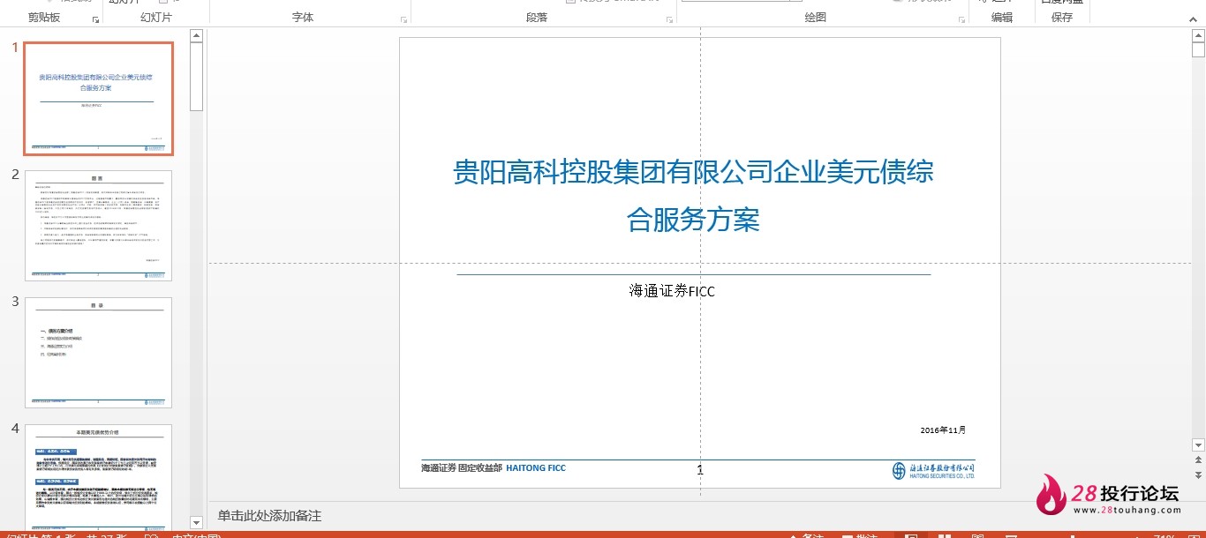The image size is (1206, 538).
Task: Click the slide editor scroll-down arrow
Action: click(x=1198, y=445)
